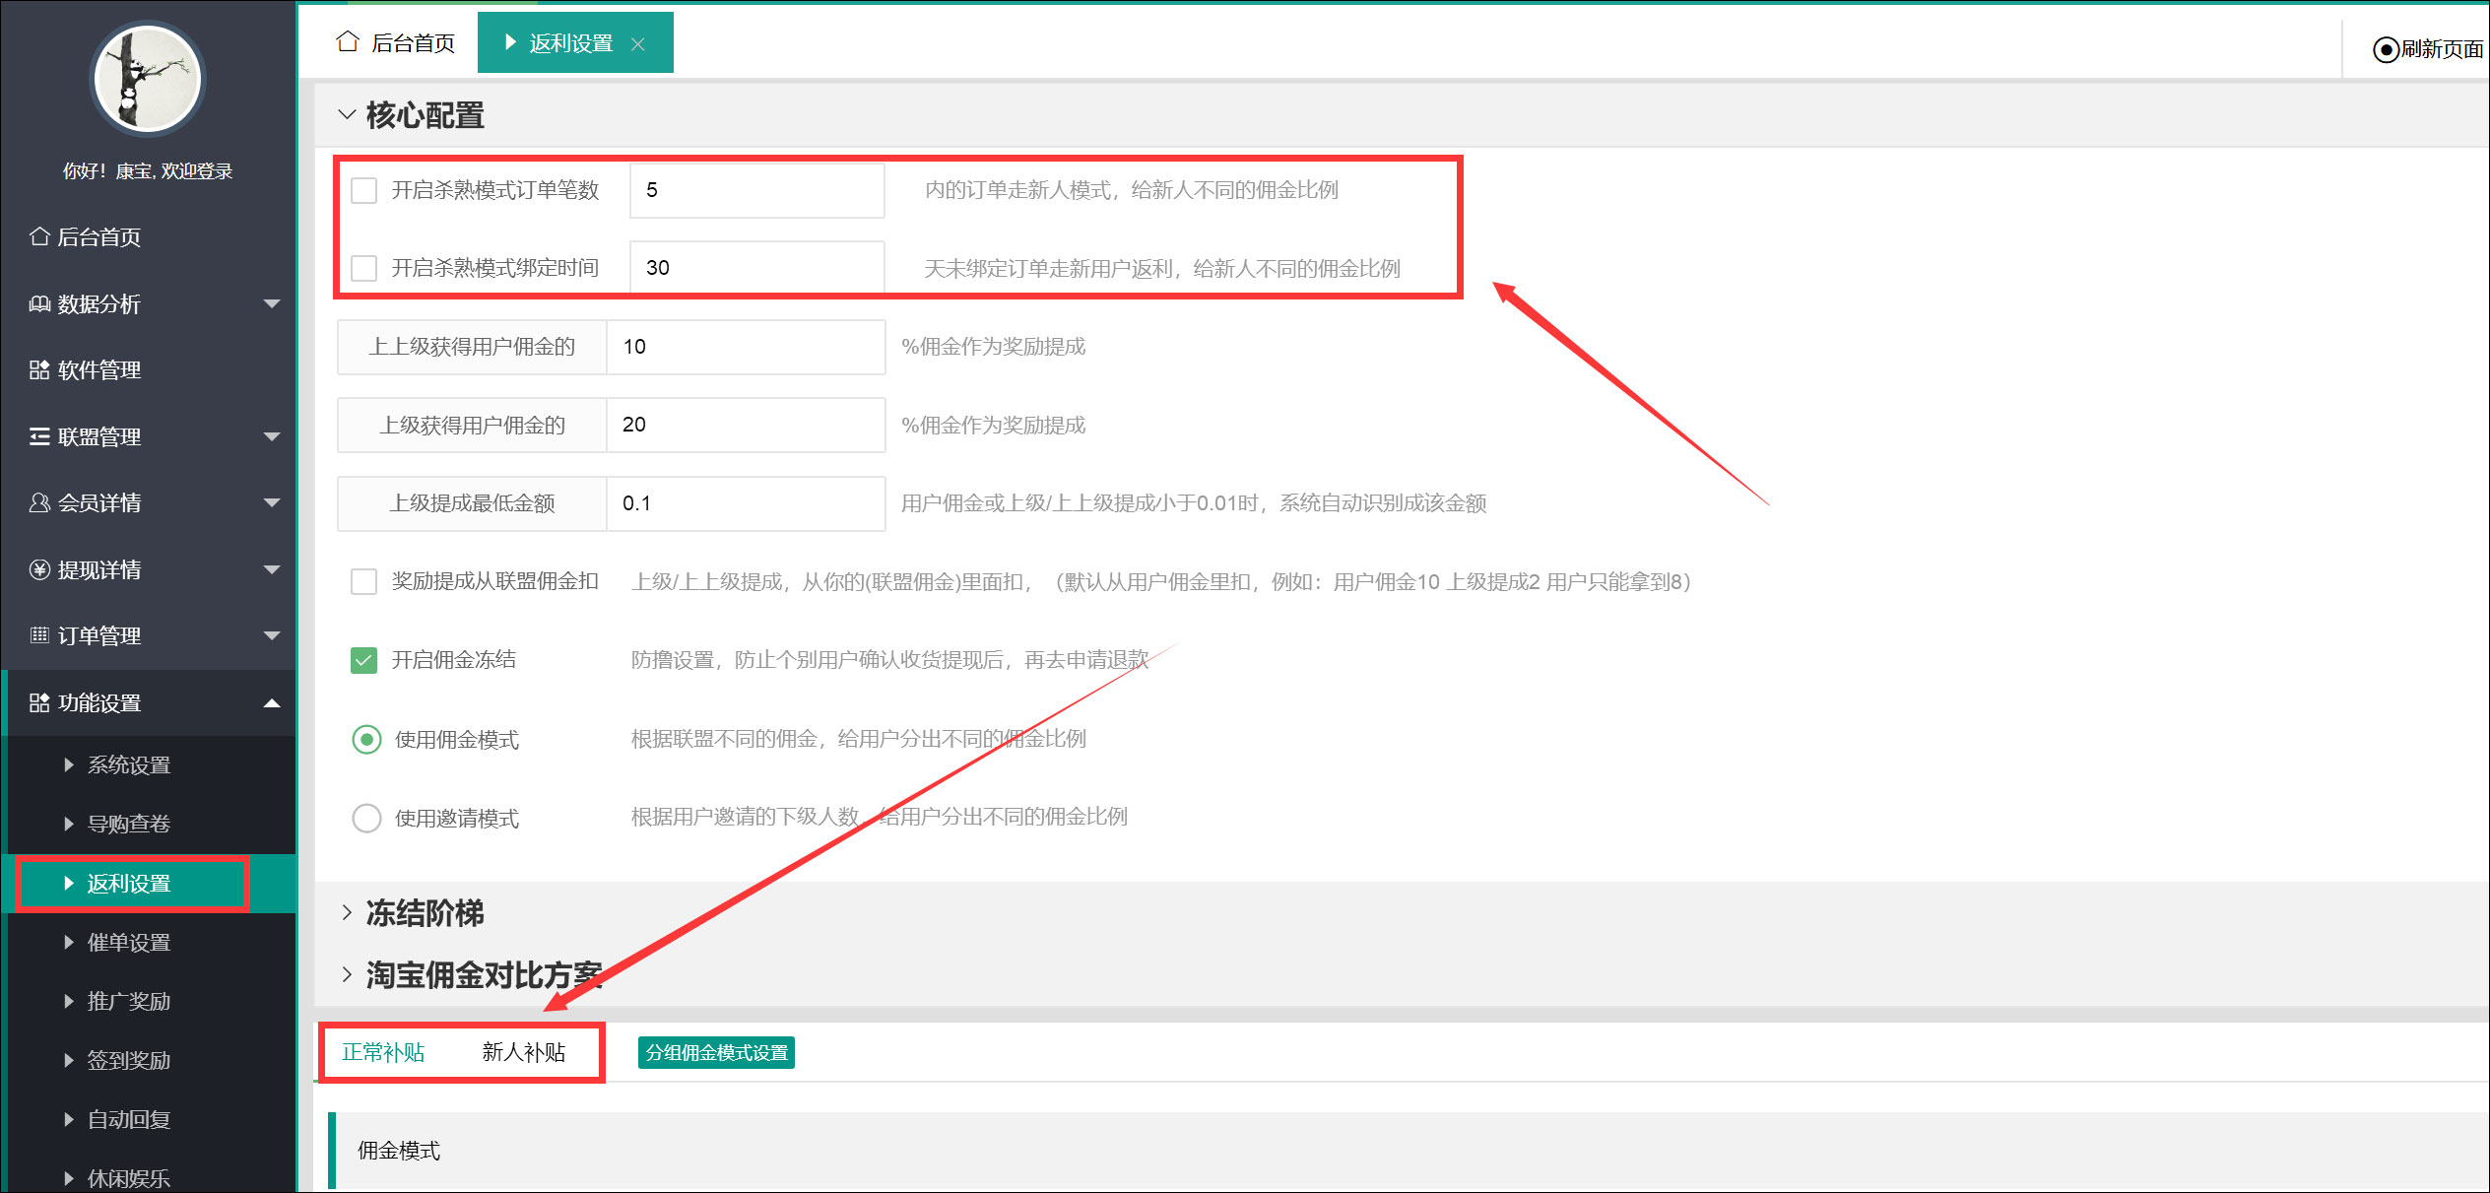The image size is (2490, 1193).
Task: Click the 会员详情 user icon
Action: click(39, 502)
